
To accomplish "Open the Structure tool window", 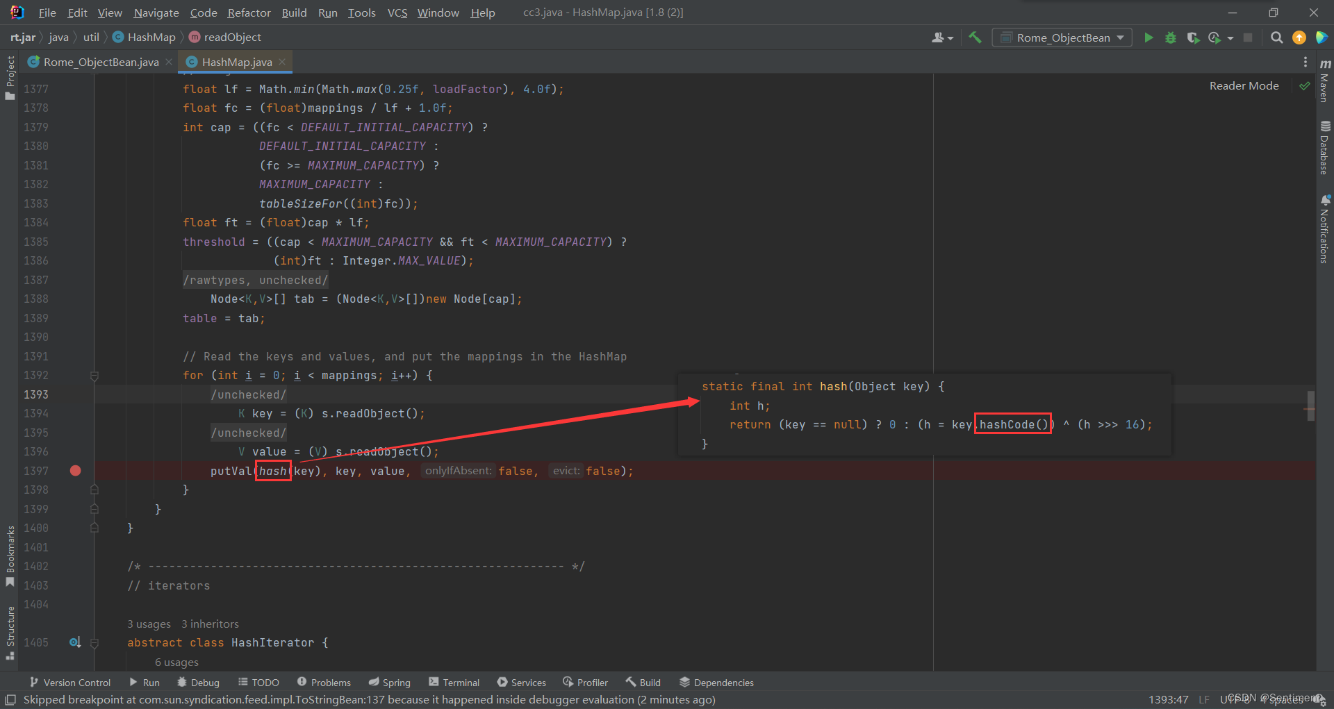I will pyautogui.click(x=10, y=633).
